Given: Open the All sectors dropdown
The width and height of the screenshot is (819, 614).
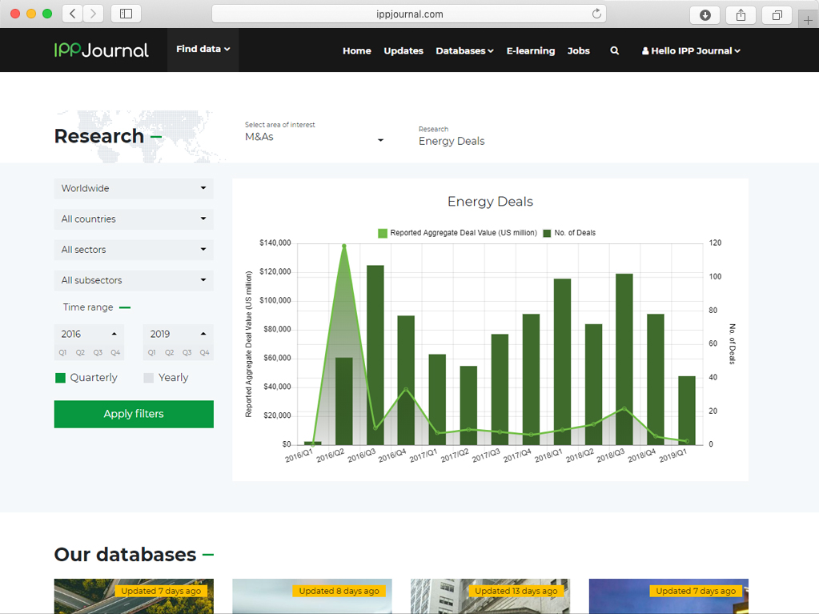Looking at the screenshot, I should click(134, 250).
